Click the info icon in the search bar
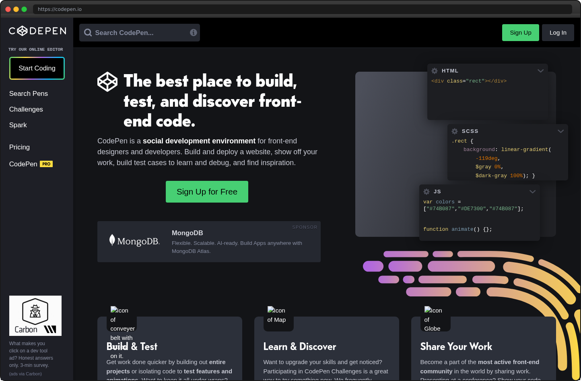This screenshot has width=581, height=381. [194, 32]
